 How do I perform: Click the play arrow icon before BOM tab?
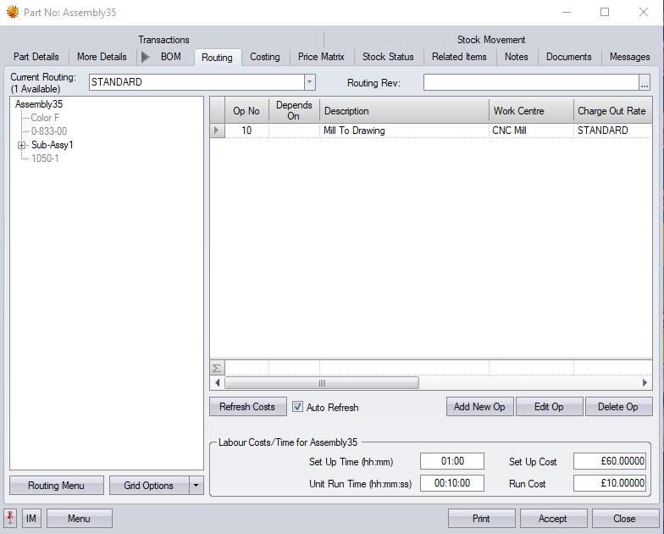pos(146,57)
